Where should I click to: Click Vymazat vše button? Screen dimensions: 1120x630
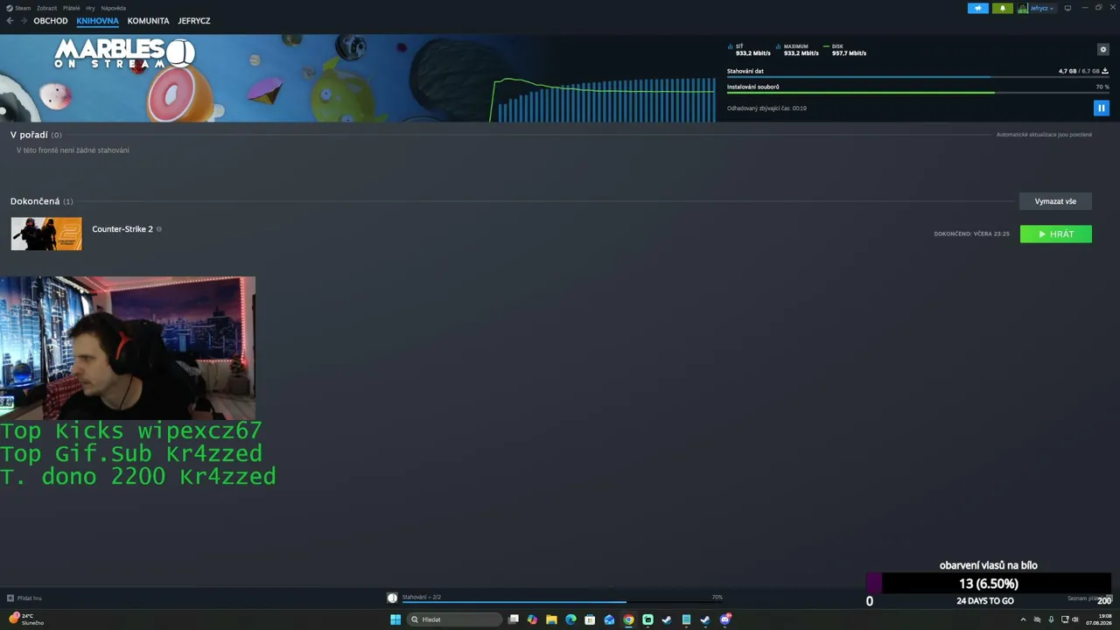pyautogui.click(x=1055, y=201)
